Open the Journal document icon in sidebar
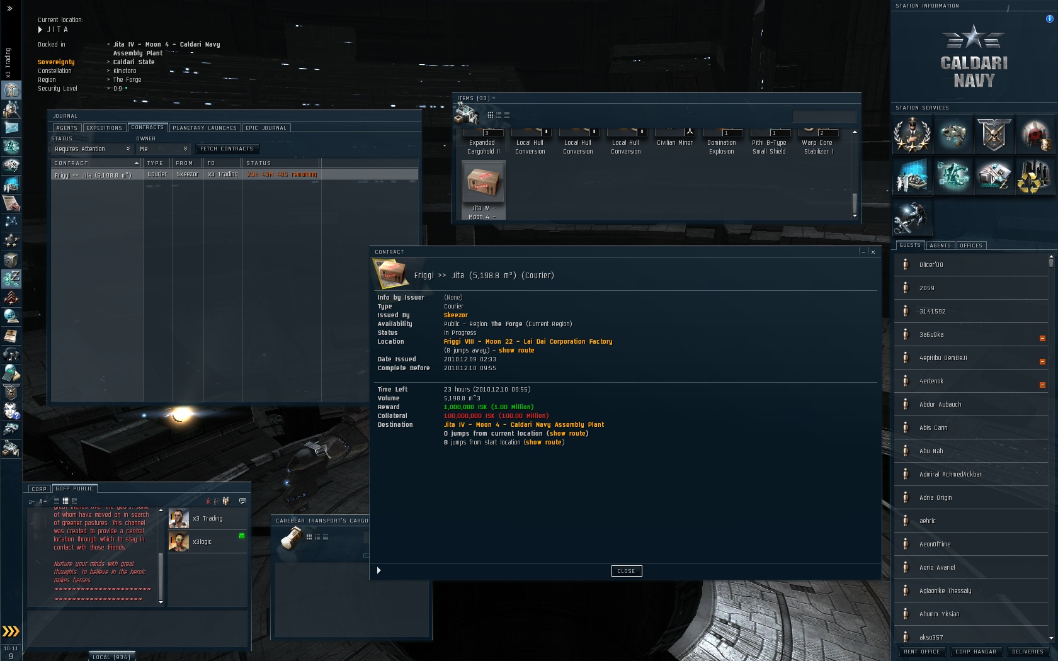 tap(11, 336)
